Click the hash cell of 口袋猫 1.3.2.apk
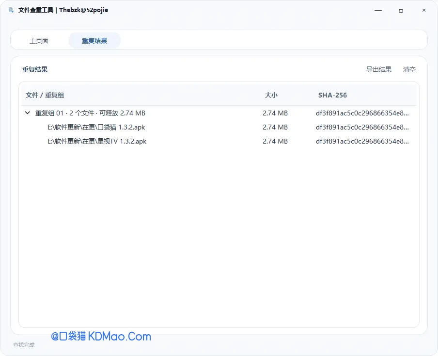 tap(362, 127)
